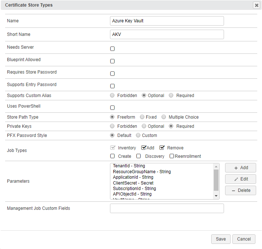
Task: Set Private Keys to Forbidden
Action: coord(112,126)
